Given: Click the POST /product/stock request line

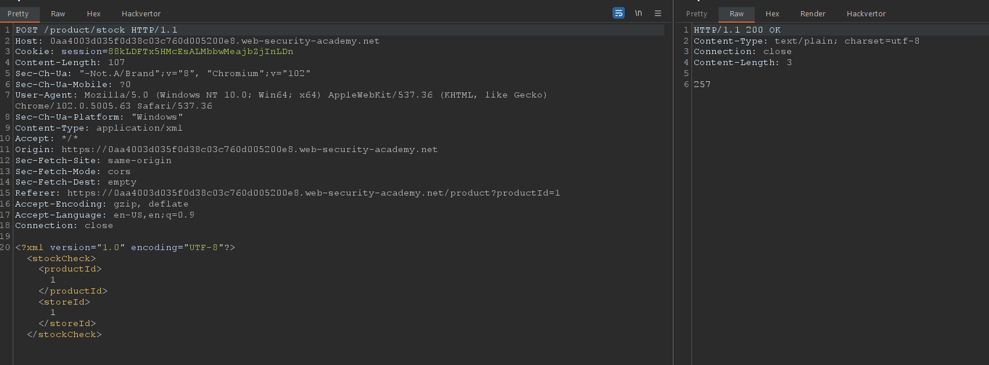Looking at the screenshot, I should click(x=96, y=30).
